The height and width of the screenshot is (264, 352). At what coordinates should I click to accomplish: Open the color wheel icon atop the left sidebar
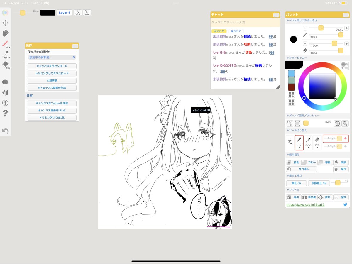5,13
